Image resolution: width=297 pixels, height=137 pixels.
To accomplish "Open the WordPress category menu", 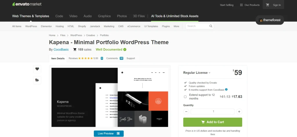I will coord(31,26).
